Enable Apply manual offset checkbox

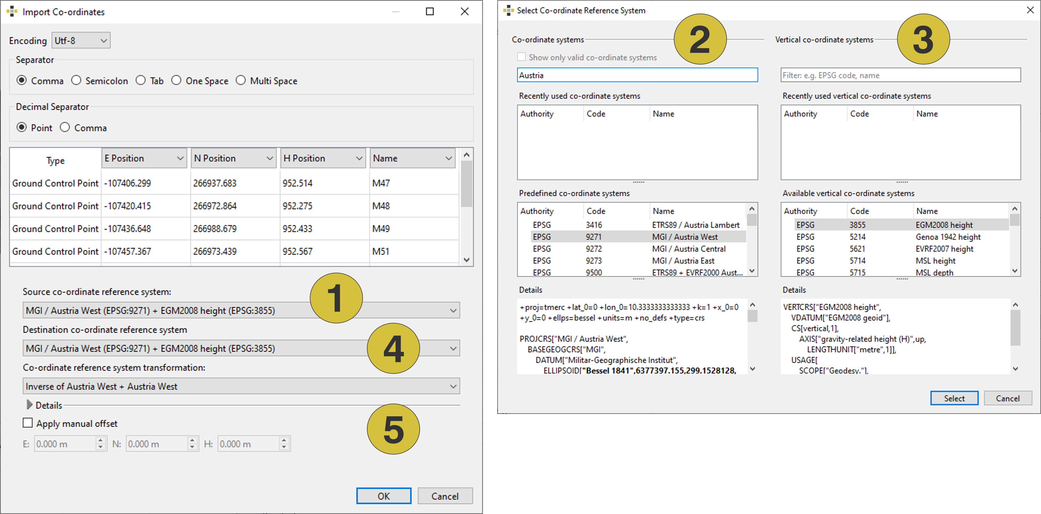[28, 423]
